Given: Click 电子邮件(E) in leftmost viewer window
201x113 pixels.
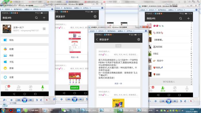Looking at the screenshot, I should click(18, 9).
